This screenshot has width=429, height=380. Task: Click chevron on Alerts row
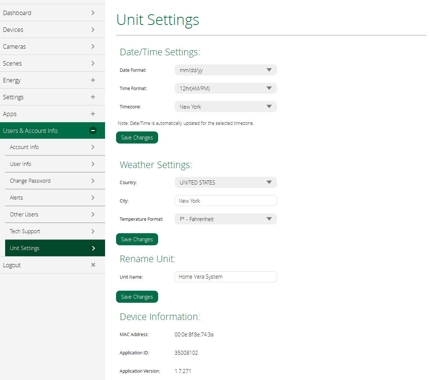pyautogui.click(x=93, y=198)
